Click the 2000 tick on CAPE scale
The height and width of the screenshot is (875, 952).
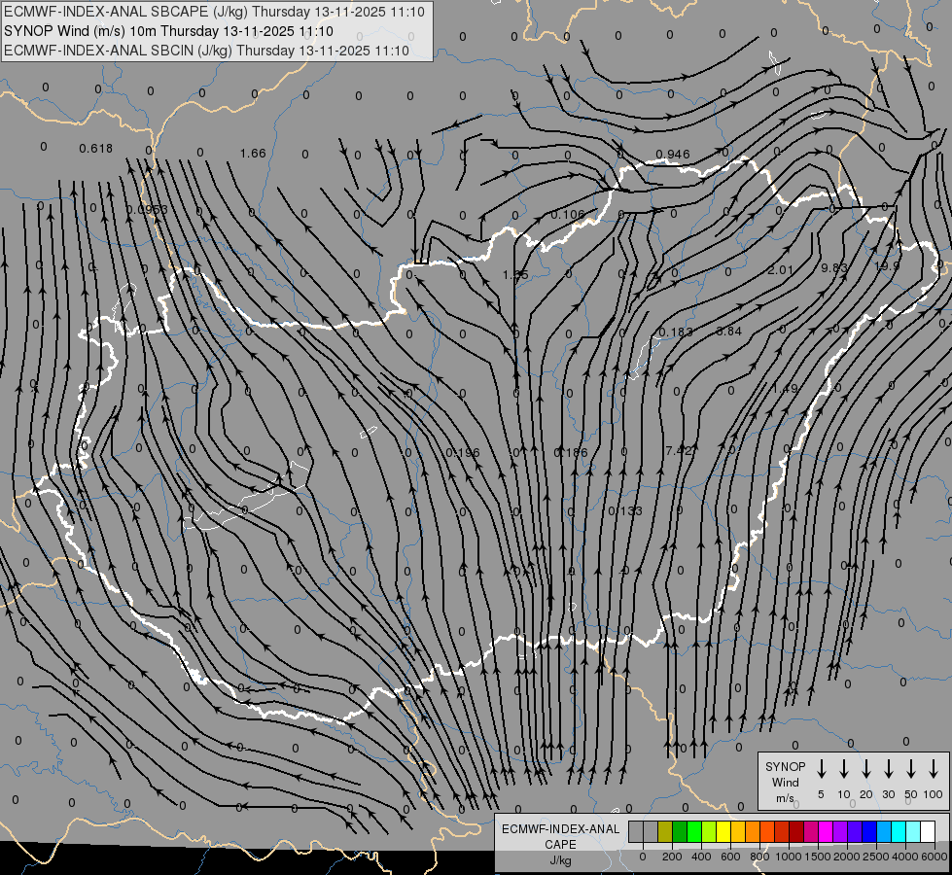[x=847, y=857]
